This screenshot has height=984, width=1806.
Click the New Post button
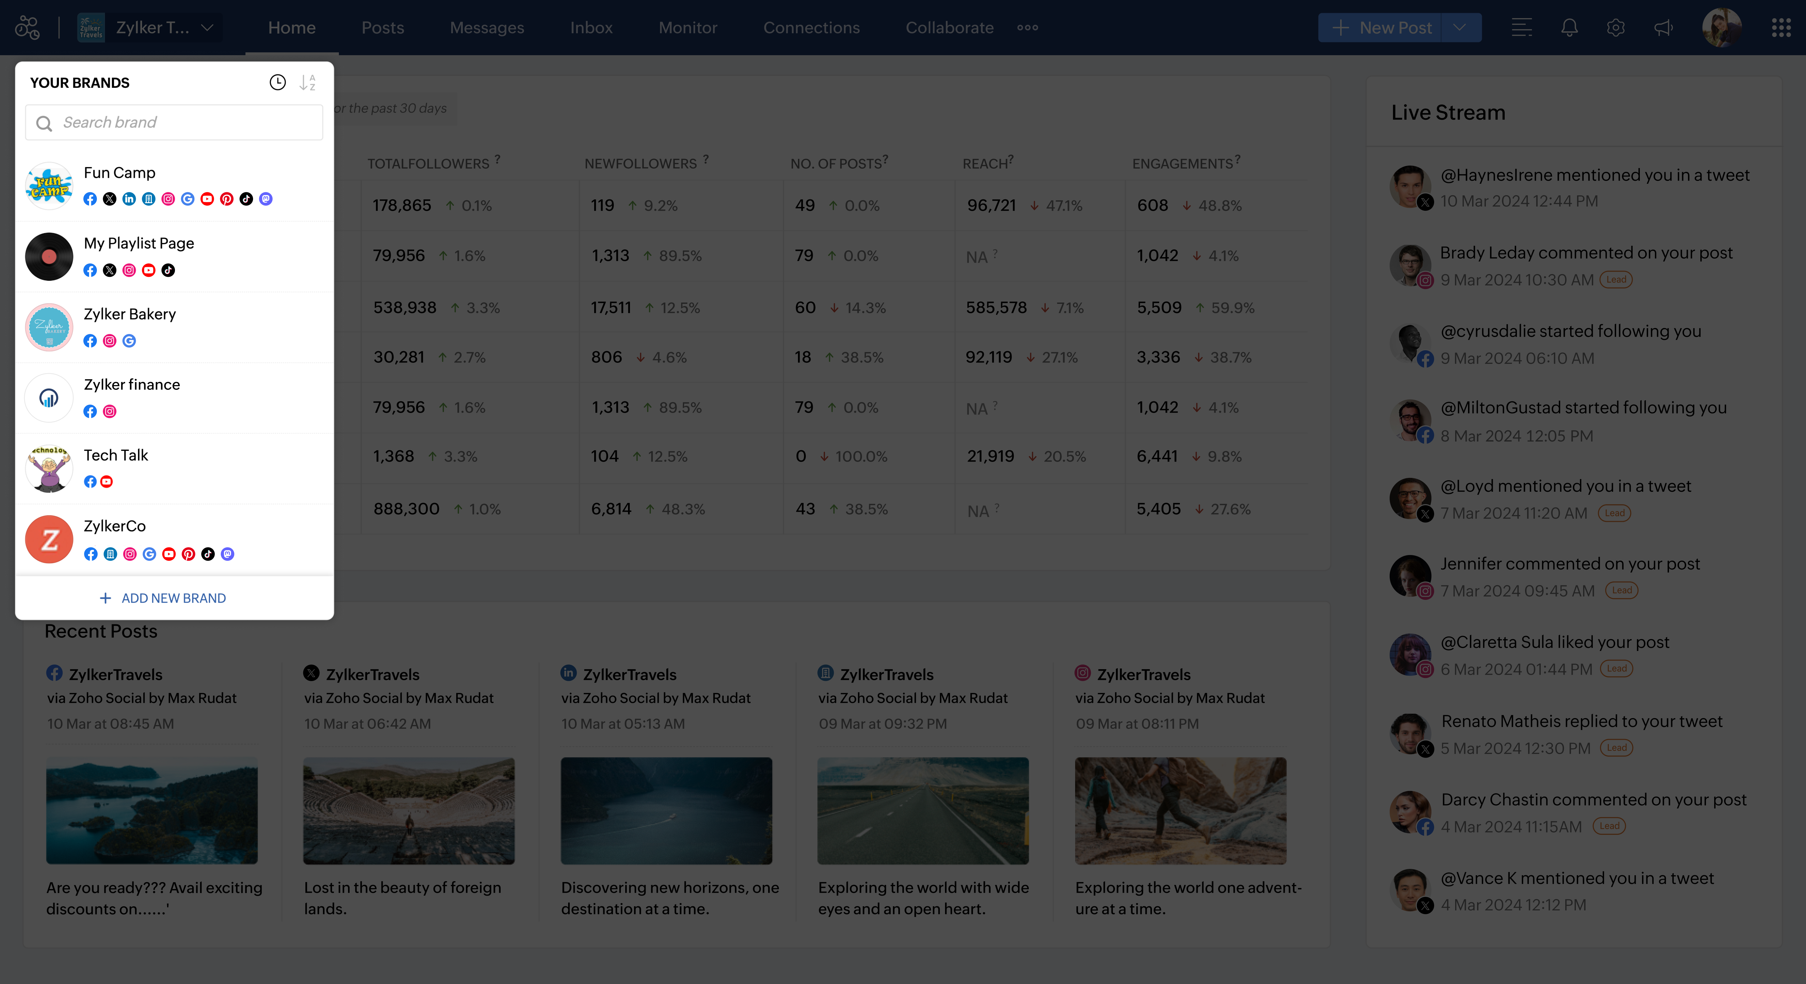(1381, 28)
